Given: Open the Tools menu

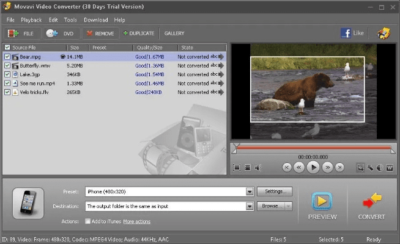Looking at the screenshot, I should point(70,20).
